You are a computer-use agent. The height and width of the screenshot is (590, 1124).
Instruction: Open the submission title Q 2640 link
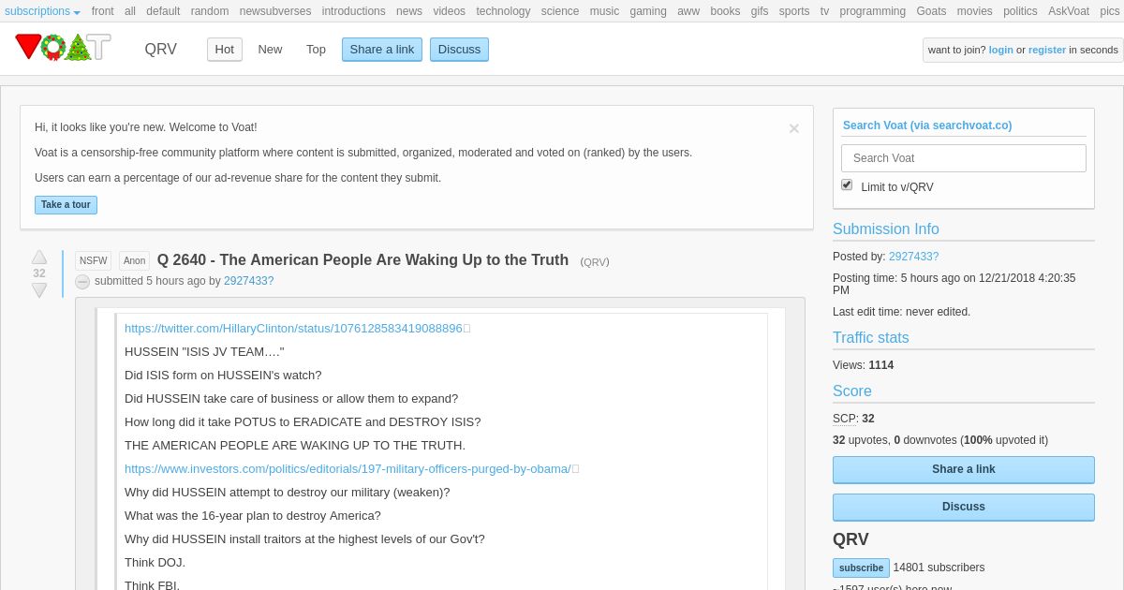pos(362,260)
